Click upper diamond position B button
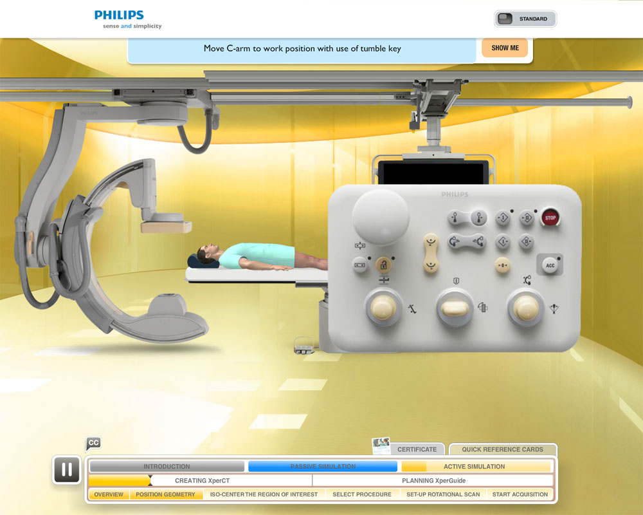 527,218
